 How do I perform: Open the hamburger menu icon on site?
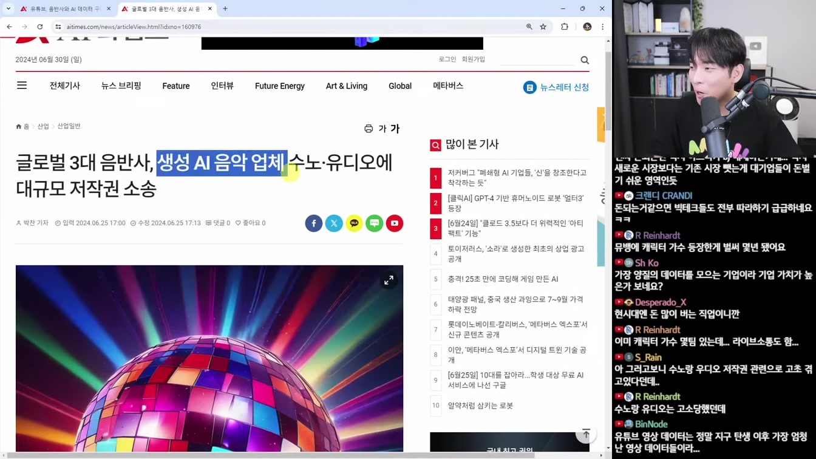22,86
